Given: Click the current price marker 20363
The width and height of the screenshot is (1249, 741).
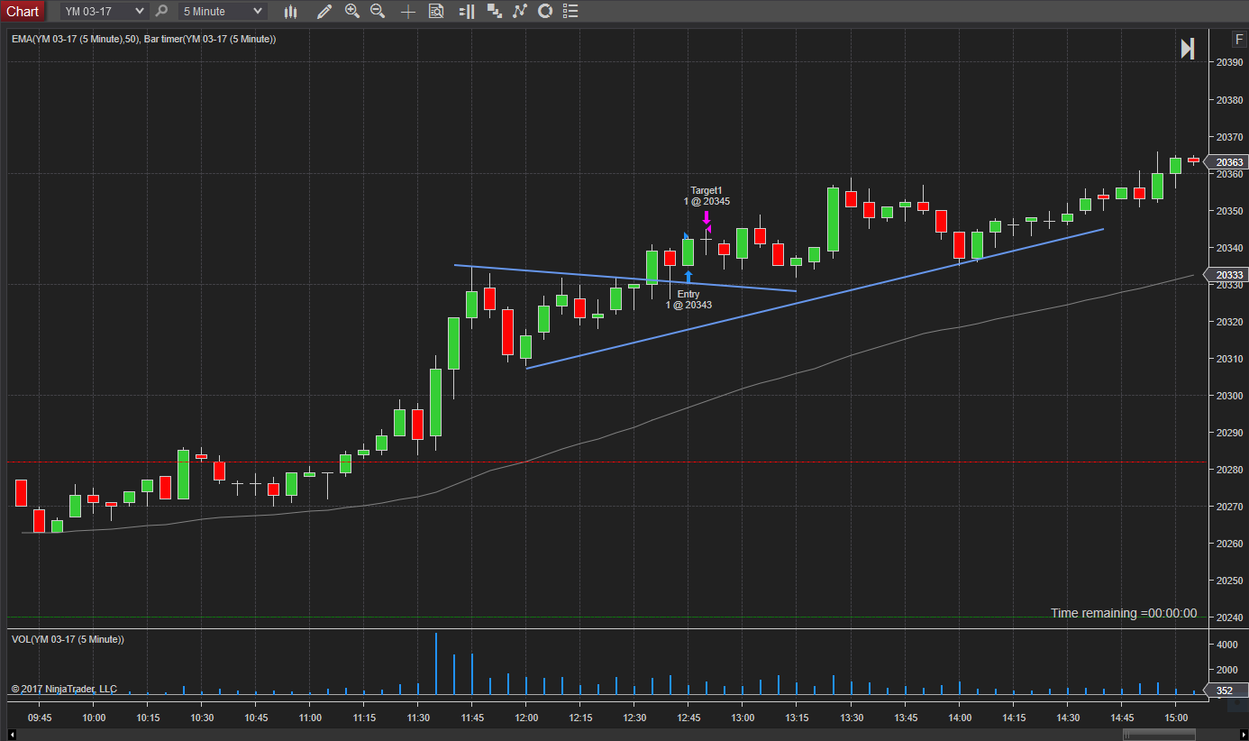Looking at the screenshot, I should pos(1226,162).
